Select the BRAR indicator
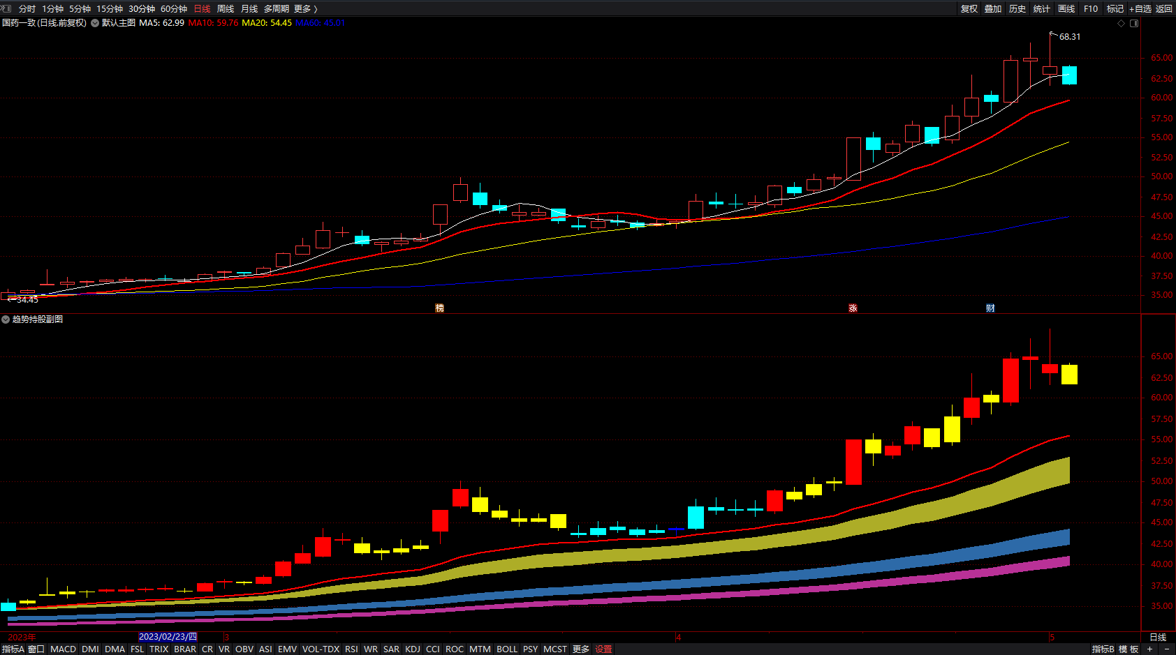1176x655 pixels. click(185, 649)
